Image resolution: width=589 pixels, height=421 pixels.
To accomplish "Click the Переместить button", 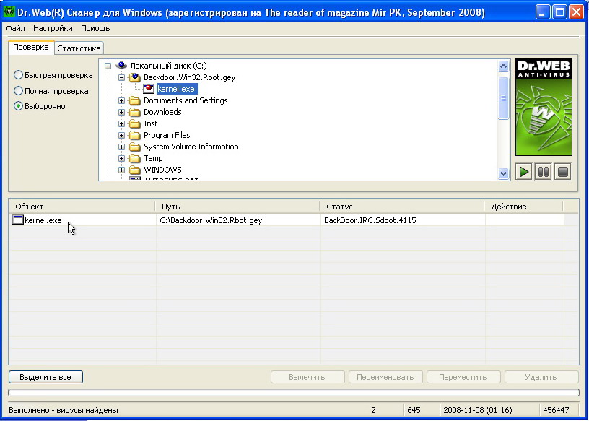I will click(463, 377).
